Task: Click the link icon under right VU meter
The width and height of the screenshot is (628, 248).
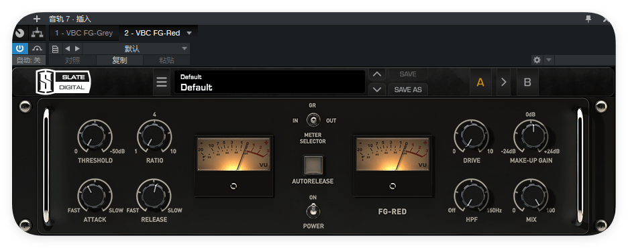Action: pos(392,186)
